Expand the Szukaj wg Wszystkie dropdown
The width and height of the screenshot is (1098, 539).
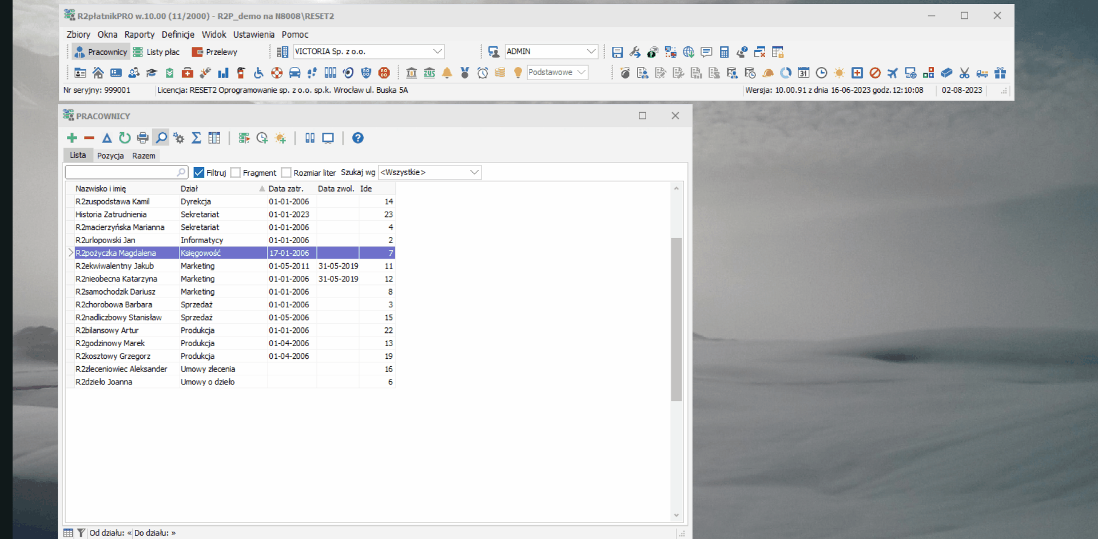click(474, 172)
